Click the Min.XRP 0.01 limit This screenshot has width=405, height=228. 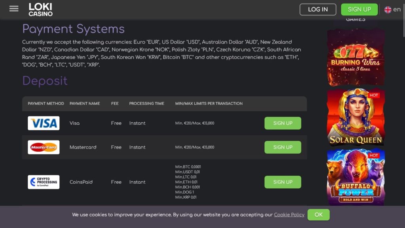(186, 197)
